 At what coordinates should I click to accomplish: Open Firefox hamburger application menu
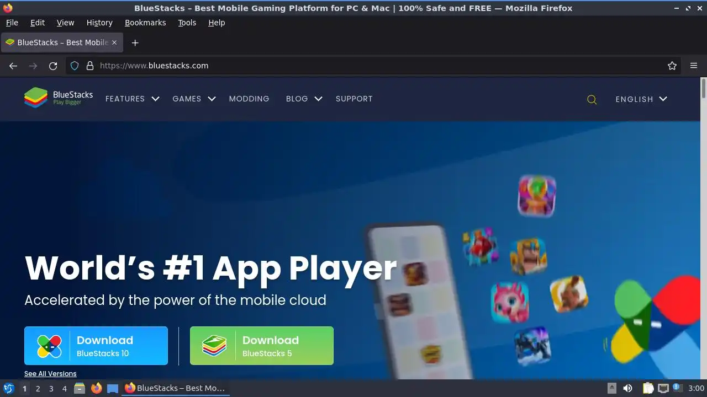tap(694, 66)
